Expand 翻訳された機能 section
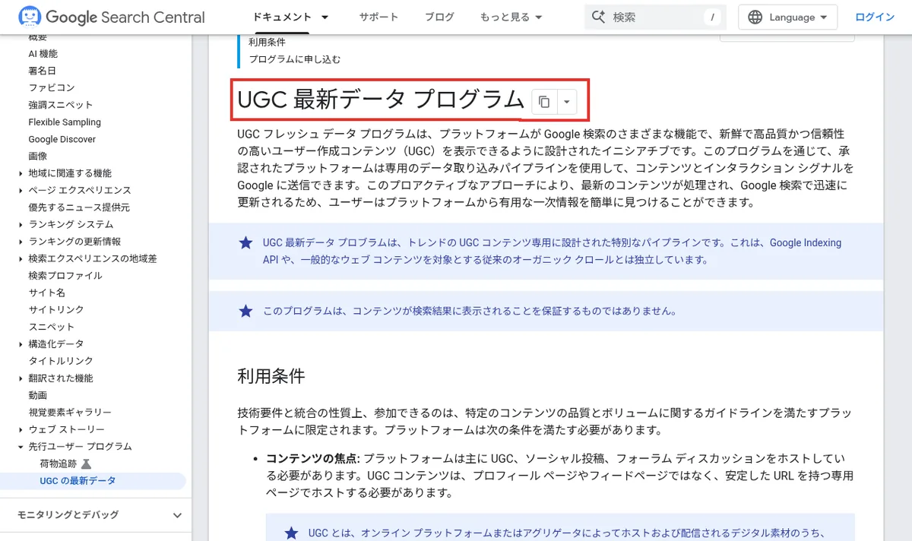Image resolution: width=912 pixels, height=541 pixels. pyautogui.click(x=21, y=378)
